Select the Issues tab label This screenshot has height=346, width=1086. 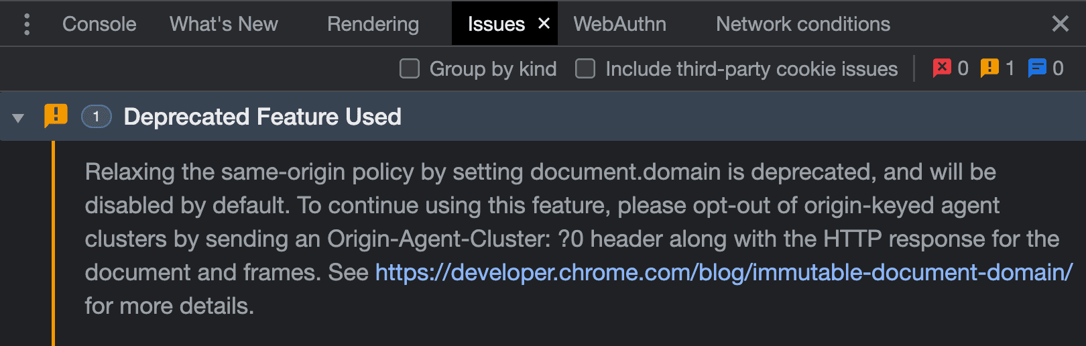pyautogui.click(x=496, y=24)
